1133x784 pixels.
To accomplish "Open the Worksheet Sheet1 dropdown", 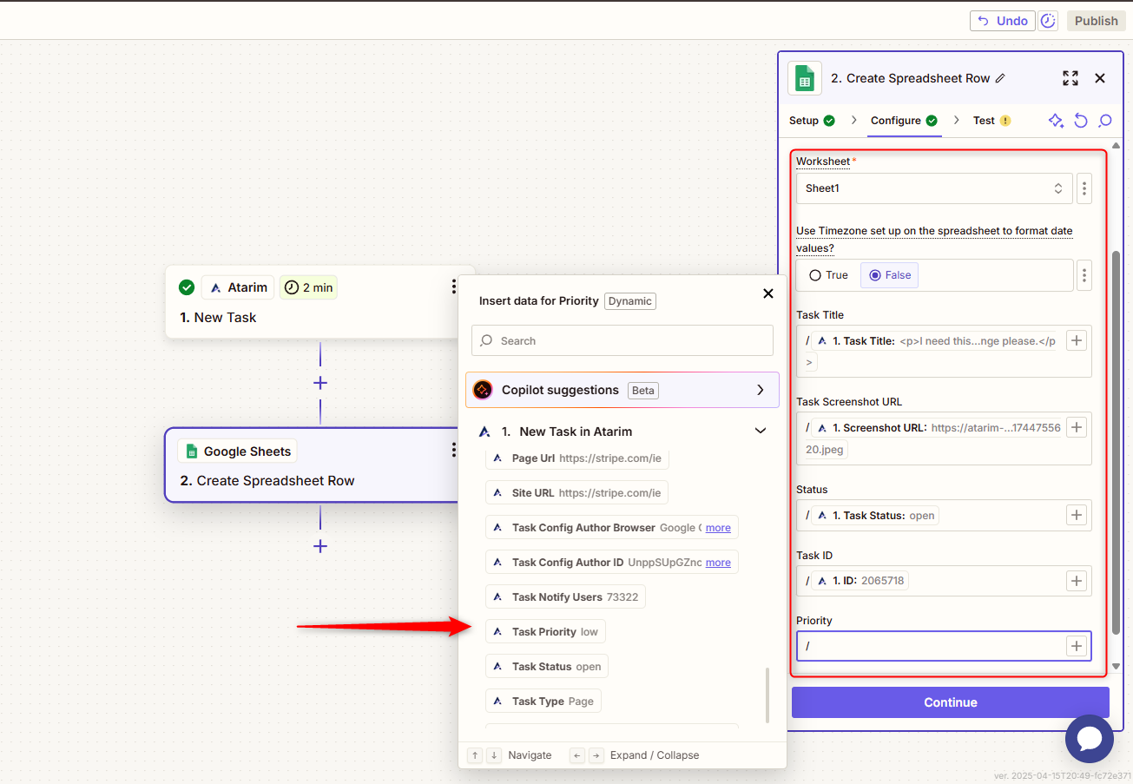I will click(x=933, y=188).
